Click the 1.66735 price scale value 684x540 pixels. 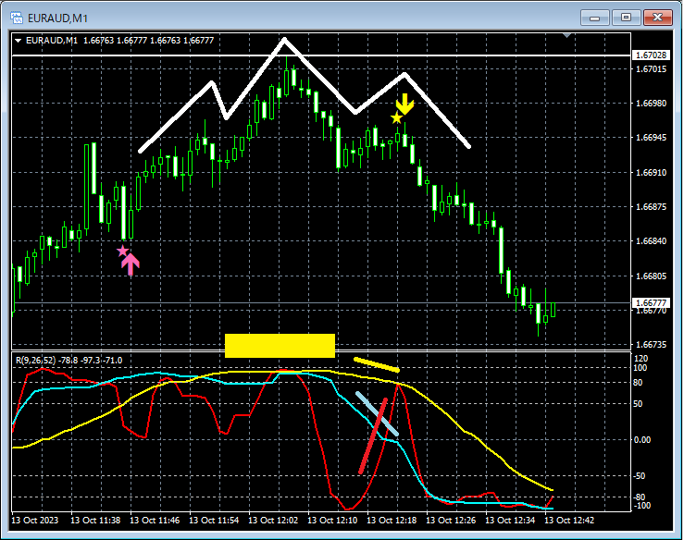(x=651, y=345)
